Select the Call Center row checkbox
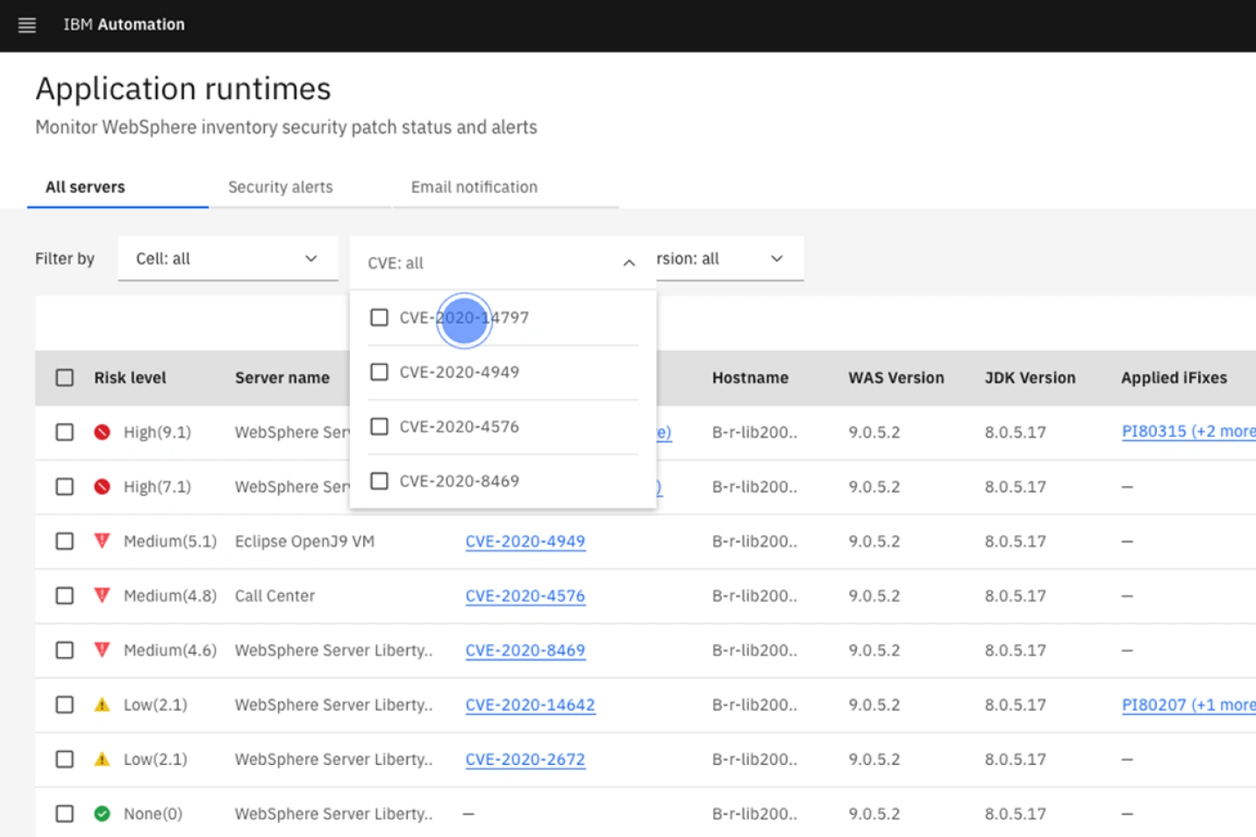The image size is (1256, 837). tap(65, 596)
